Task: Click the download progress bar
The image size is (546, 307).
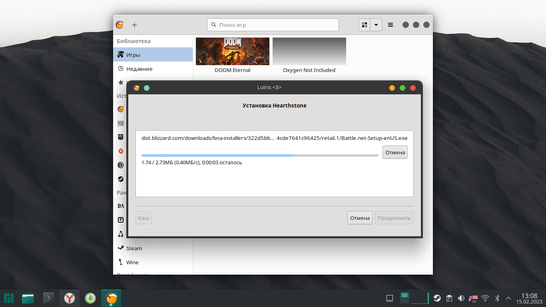Action: click(260, 155)
